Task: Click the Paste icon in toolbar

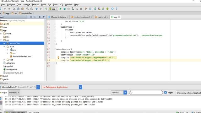Action: [22, 9]
